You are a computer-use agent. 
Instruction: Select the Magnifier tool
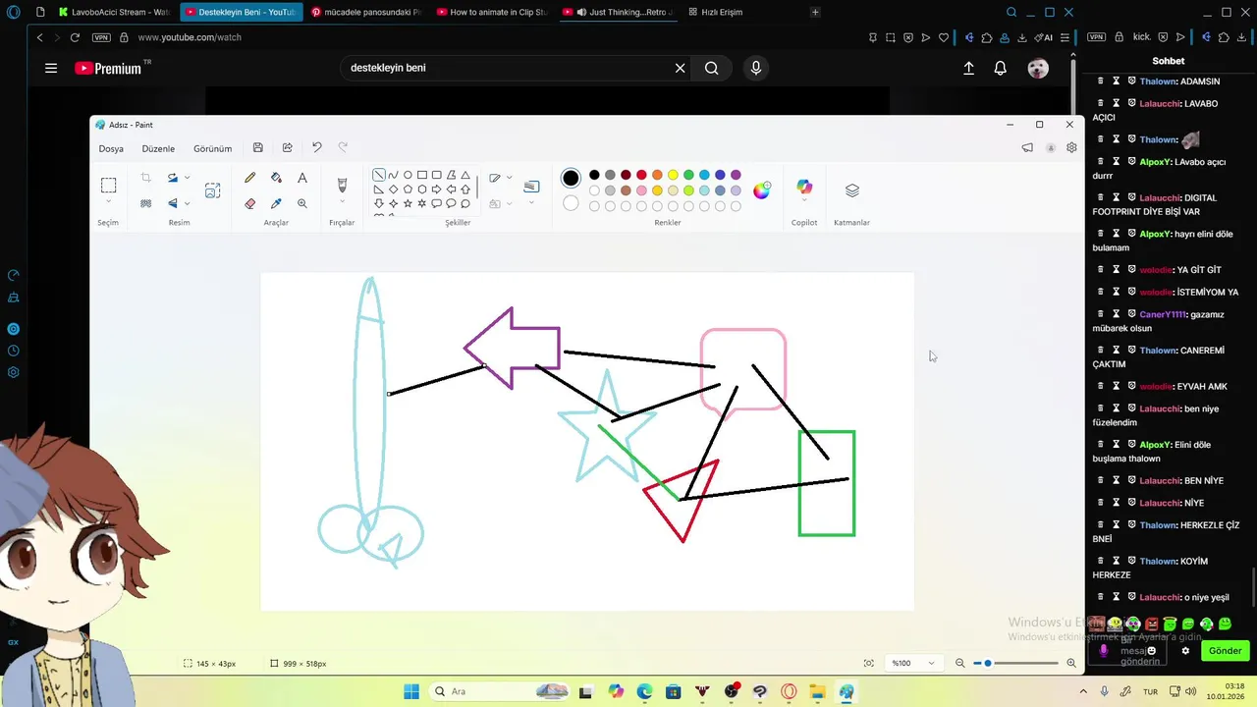pyautogui.click(x=302, y=203)
